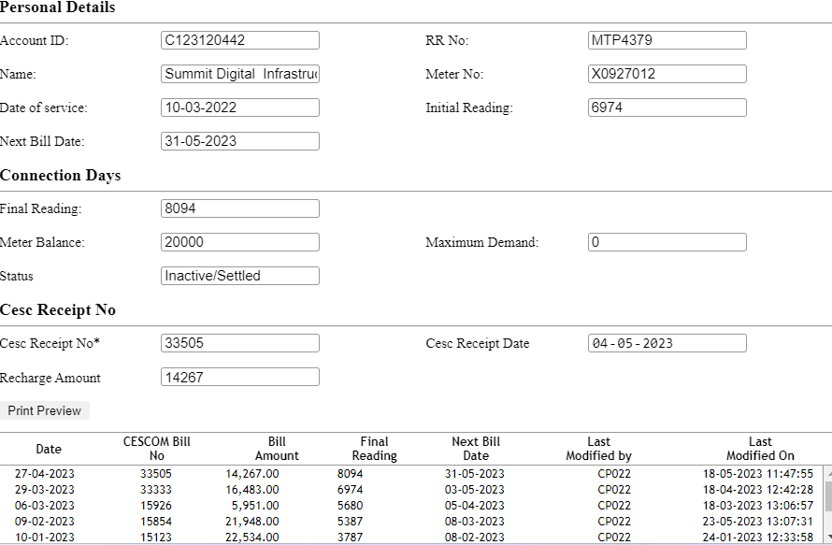The height and width of the screenshot is (545, 832).
Task: Focus the Name field Summit Digital
Action: click(240, 74)
